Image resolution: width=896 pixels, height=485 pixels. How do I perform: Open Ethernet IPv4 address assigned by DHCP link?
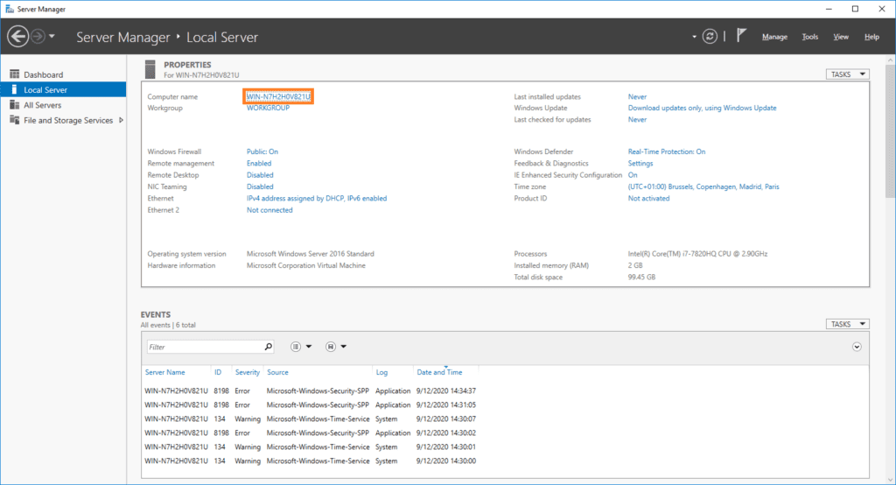(x=317, y=199)
